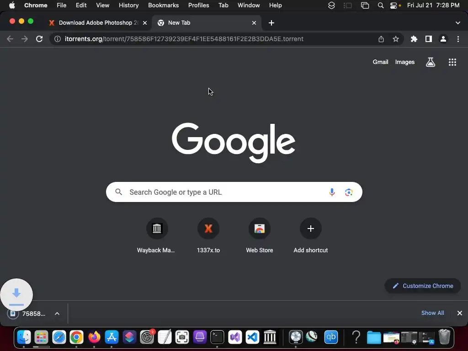
Task: Open Safari from the Dock
Action: tap(59, 337)
